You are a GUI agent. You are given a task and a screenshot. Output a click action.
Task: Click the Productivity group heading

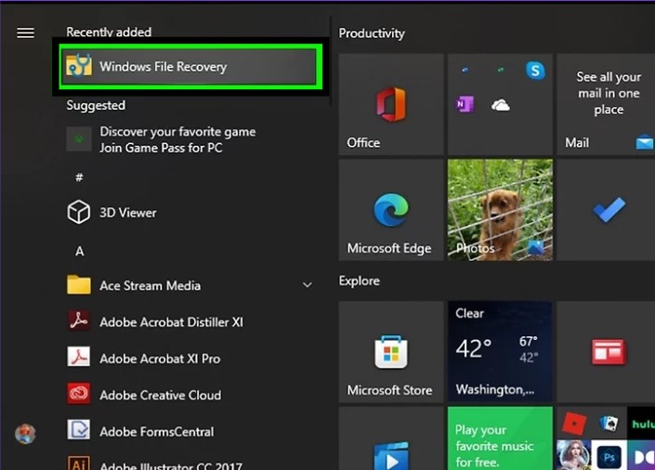[x=372, y=33]
